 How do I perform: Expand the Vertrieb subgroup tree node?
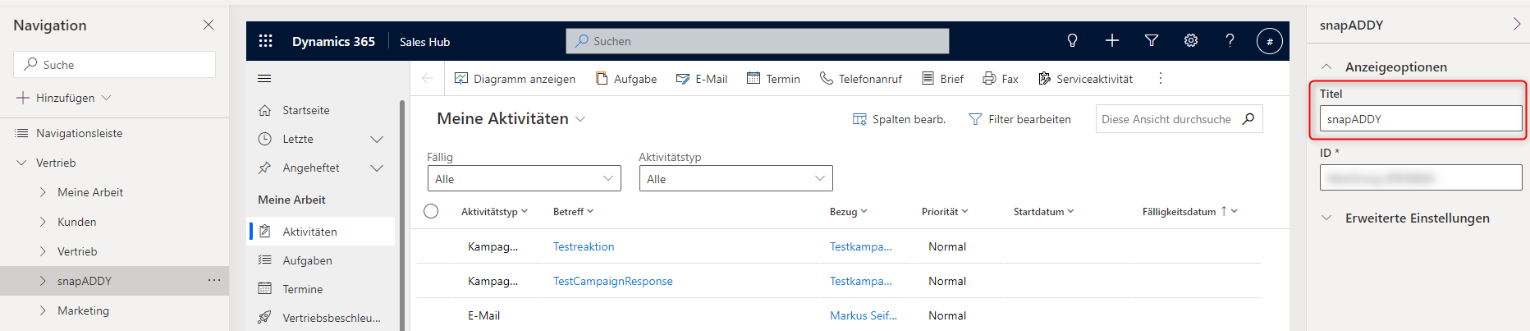coord(43,251)
